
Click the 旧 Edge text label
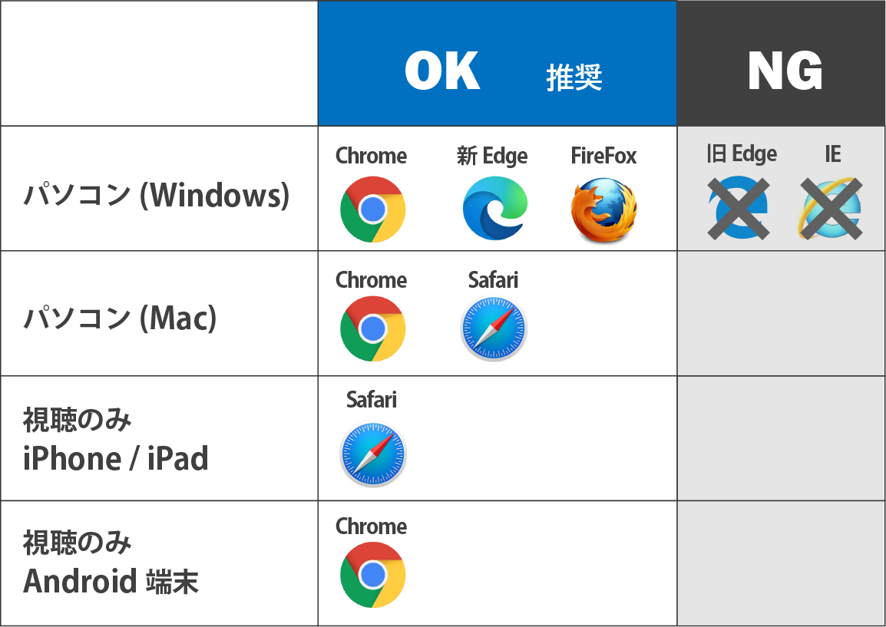tap(742, 153)
